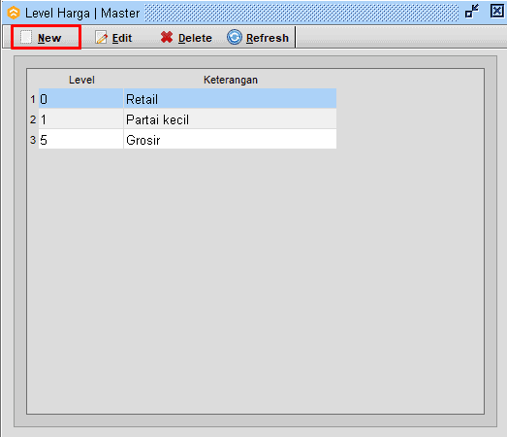Viewport: 507px width, 437px height.
Task: Close the Level Harga Master window
Action: coord(497,12)
